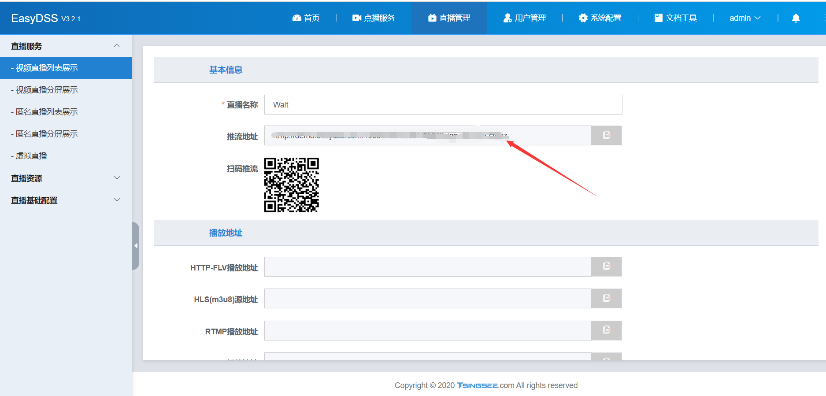This screenshot has height=396, width=826.
Task: Click the 播放地址 section heading
Action: coord(226,233)
